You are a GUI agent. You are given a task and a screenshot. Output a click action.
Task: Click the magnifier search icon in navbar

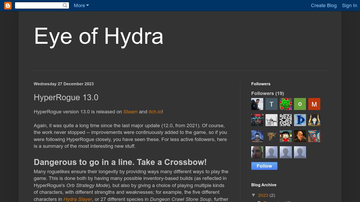tap(65, 5)
